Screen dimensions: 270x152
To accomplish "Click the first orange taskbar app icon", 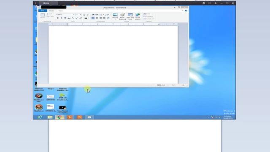I will coord(70,117).
